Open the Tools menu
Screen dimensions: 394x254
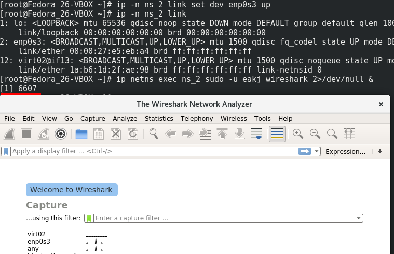[262, 119]
